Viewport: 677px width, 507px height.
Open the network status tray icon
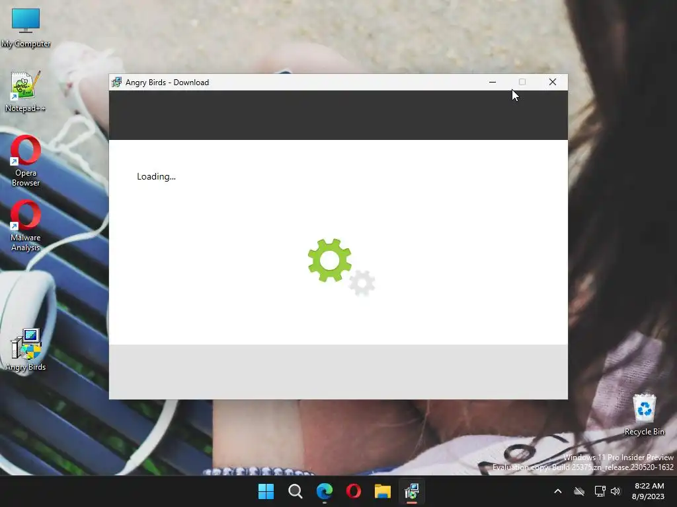pos(600,491)
